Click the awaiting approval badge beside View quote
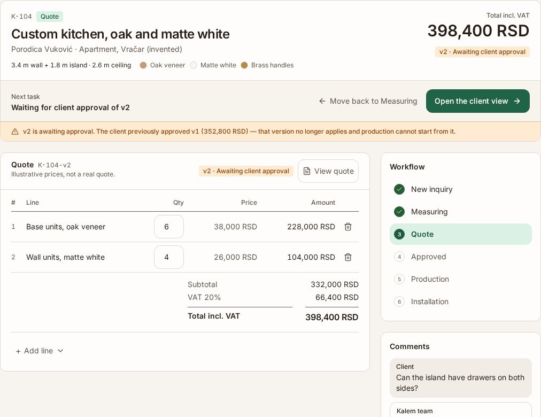 (246, 171)
